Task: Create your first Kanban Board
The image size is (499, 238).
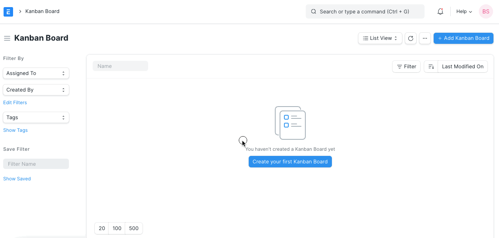Action: (290, 161)
